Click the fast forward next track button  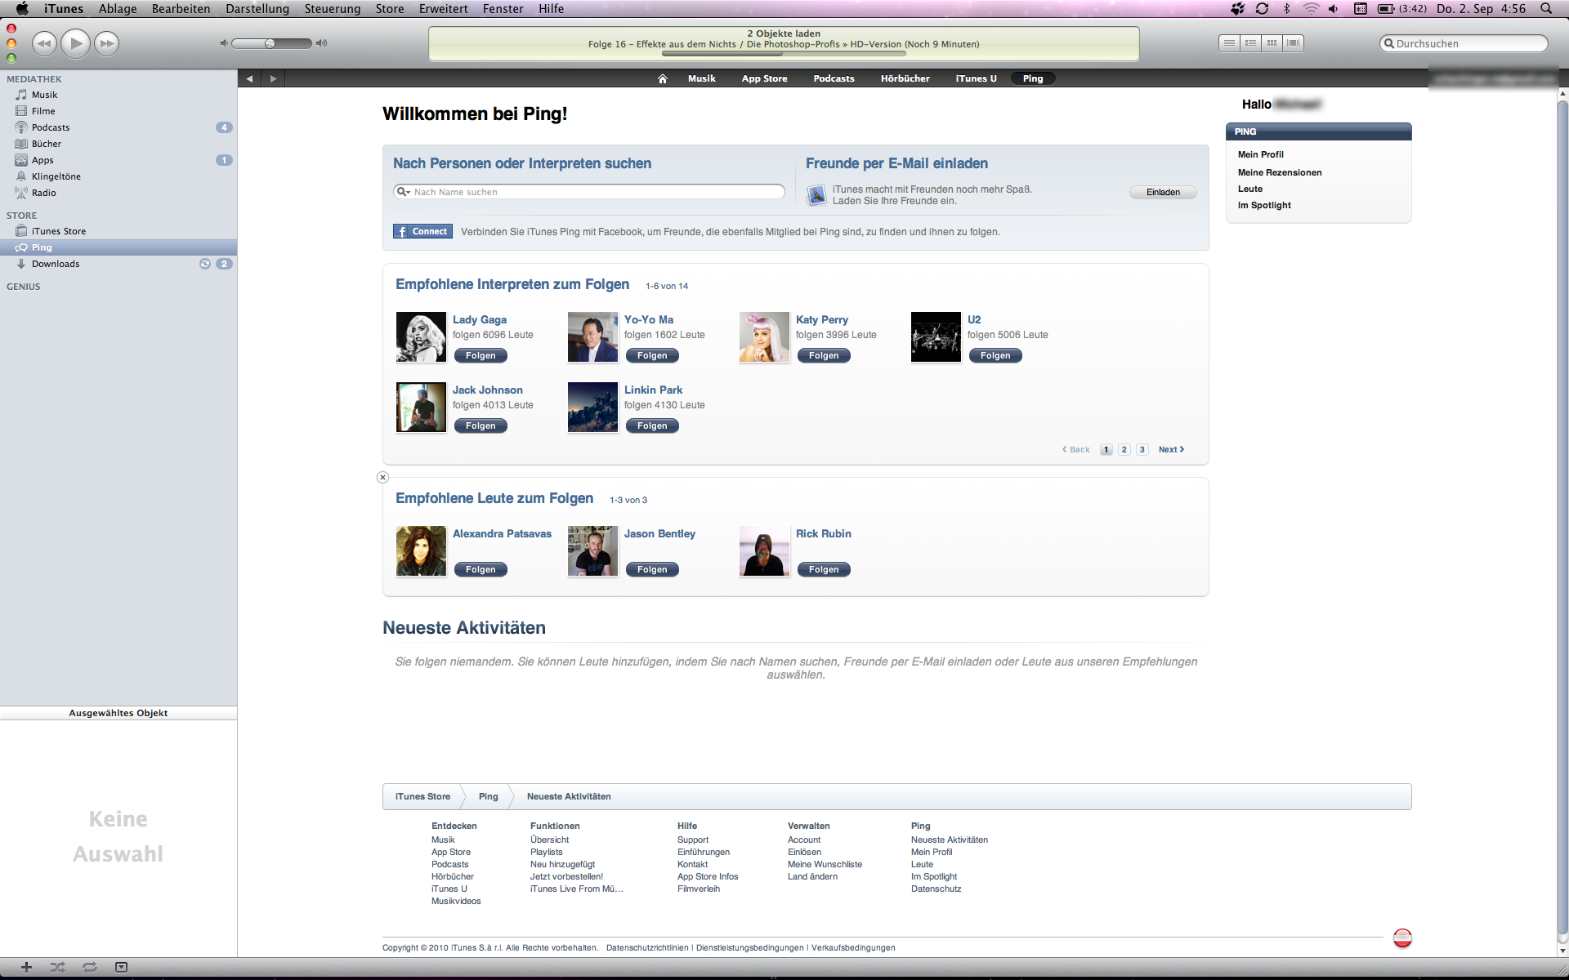pos(106,43)
